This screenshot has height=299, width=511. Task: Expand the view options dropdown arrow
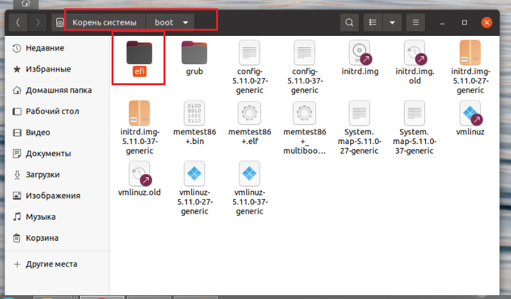click(x=392, y=22)
